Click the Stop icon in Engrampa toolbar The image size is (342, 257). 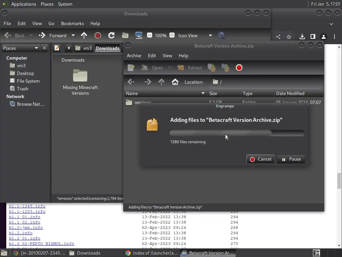(239, 68)
